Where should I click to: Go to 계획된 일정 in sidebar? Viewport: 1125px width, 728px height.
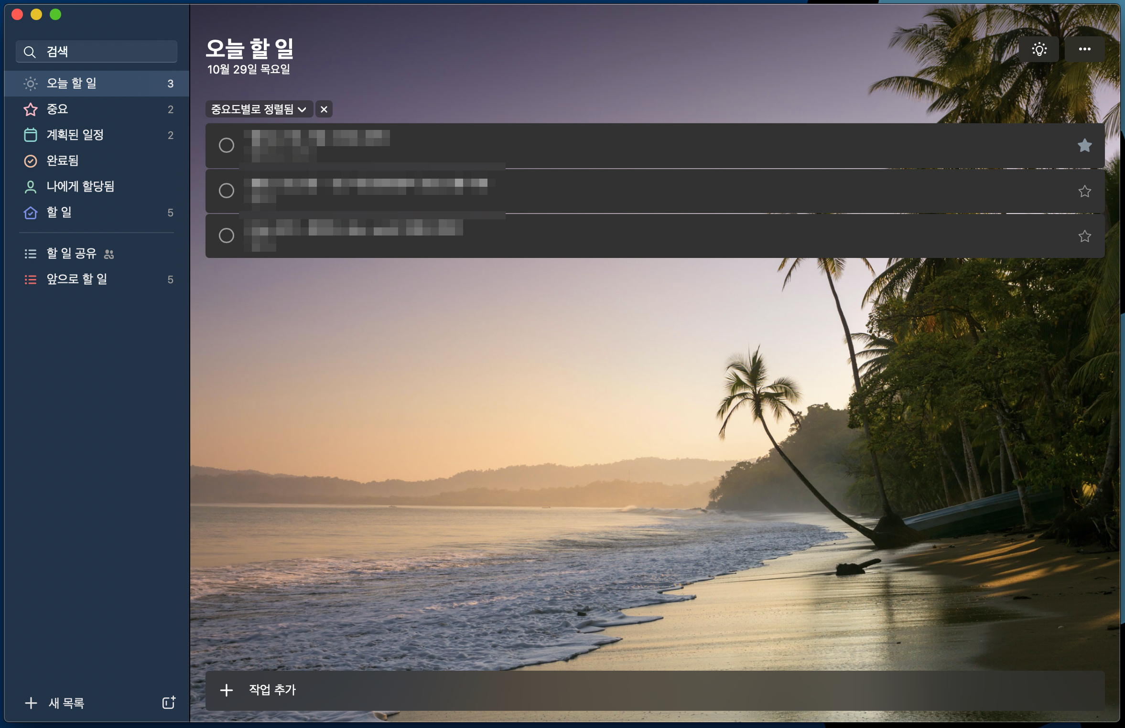(75, 135)
